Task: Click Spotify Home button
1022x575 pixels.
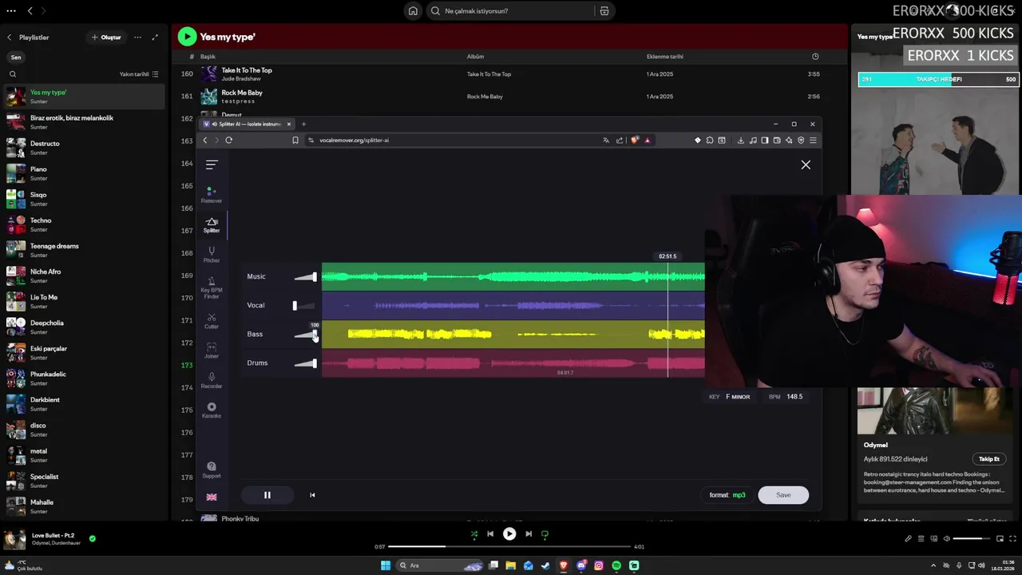Action: point(413,11)
